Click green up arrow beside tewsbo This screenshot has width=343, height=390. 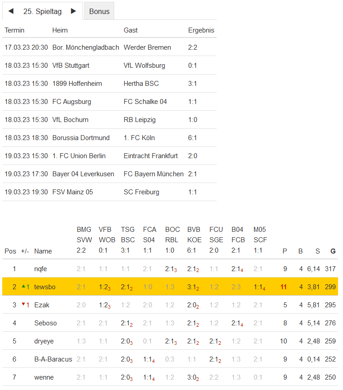(23, 287)
